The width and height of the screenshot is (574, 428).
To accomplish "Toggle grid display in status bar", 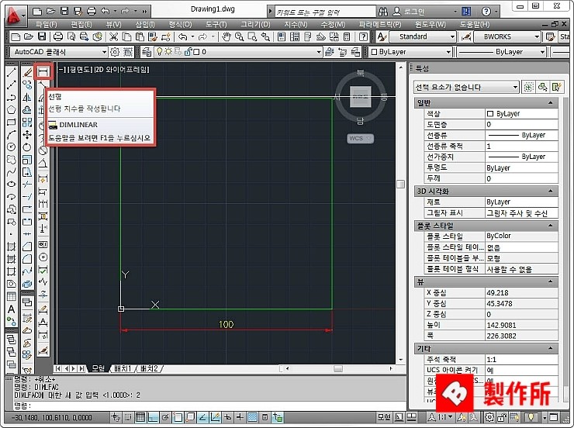I will click(140, 417).
